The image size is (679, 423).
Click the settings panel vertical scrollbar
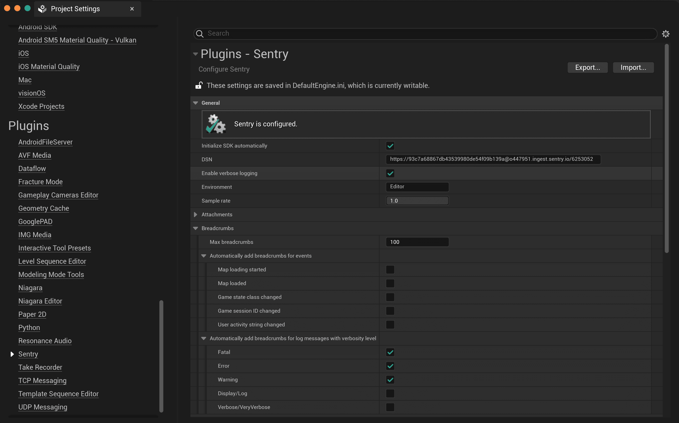tap(667, 148)
